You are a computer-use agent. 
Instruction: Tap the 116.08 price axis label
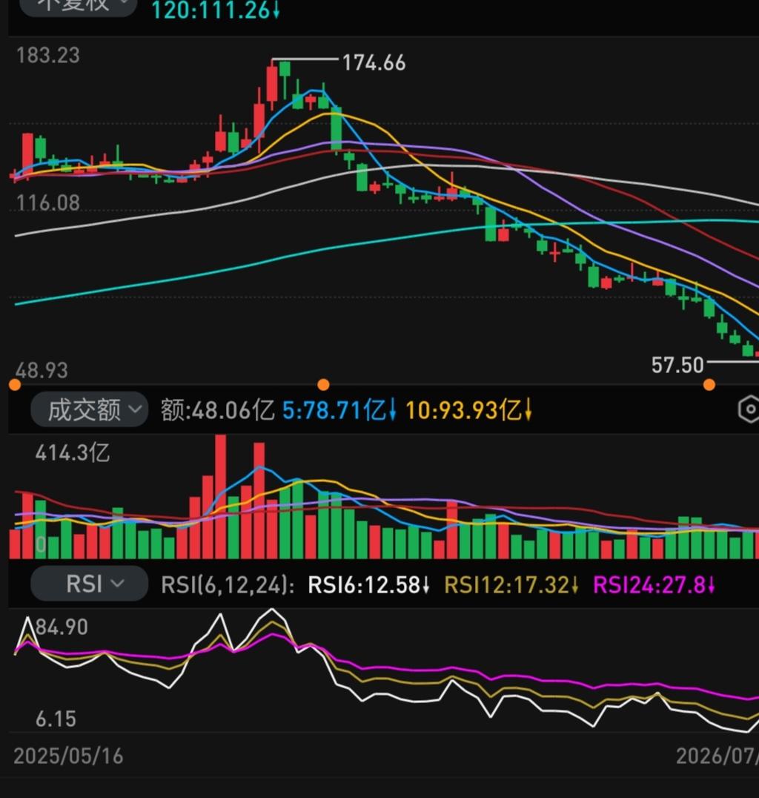(x=48, y=203)
